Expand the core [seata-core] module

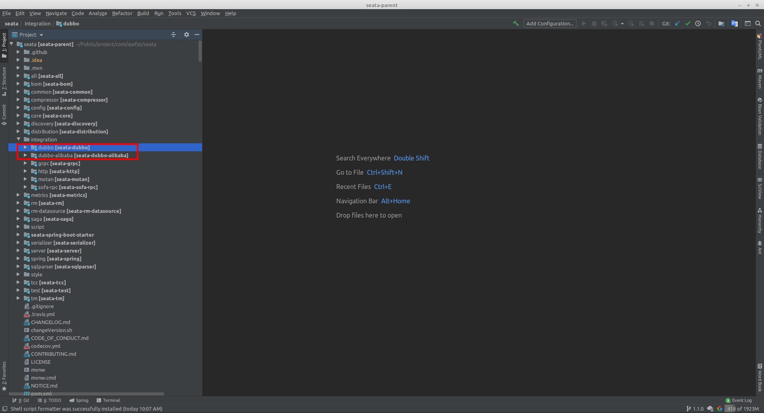coord(18,116)
